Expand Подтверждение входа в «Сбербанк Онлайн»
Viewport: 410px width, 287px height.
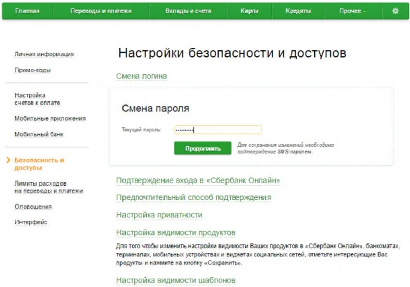click(198, 180)
